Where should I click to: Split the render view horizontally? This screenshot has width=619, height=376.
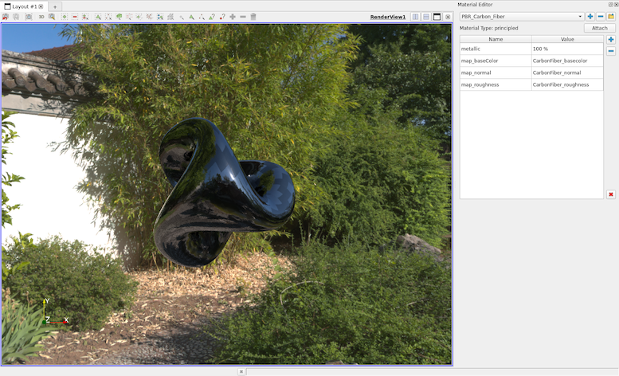(x=416, y=17)
